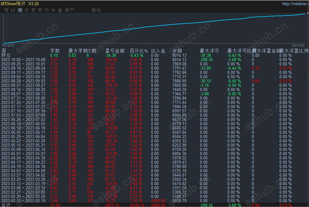
Task: Select the week 2023.08.21 ~ 2023.08.27
Action: click(x=23, y=85)
